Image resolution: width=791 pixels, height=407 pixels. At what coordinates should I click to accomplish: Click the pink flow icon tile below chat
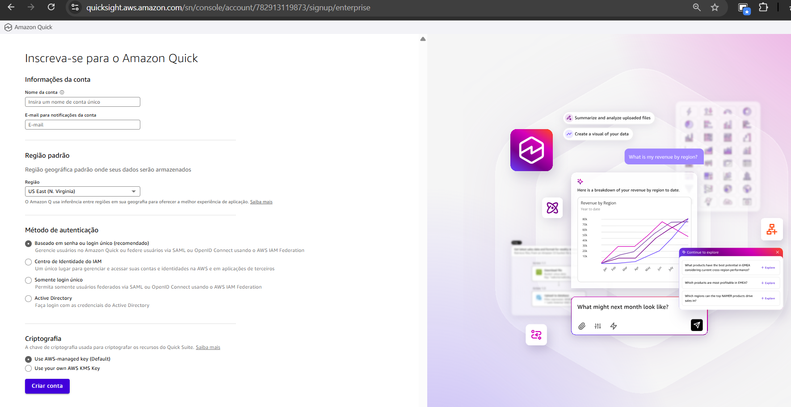tap(536, 335)
